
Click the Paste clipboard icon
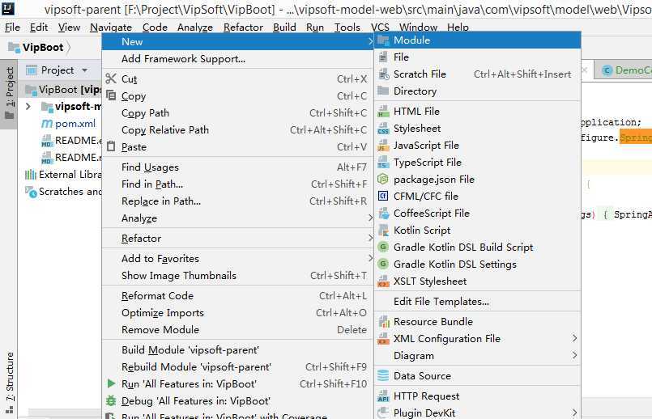(111, 146)
